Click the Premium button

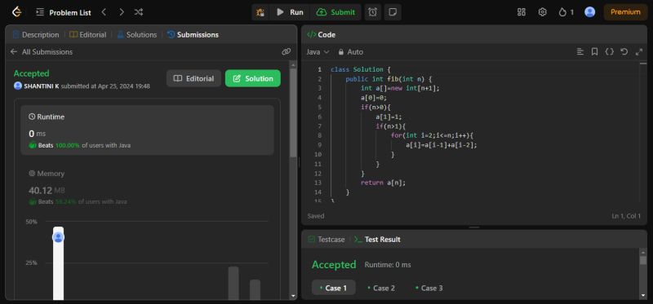click(x=625, y=12)
